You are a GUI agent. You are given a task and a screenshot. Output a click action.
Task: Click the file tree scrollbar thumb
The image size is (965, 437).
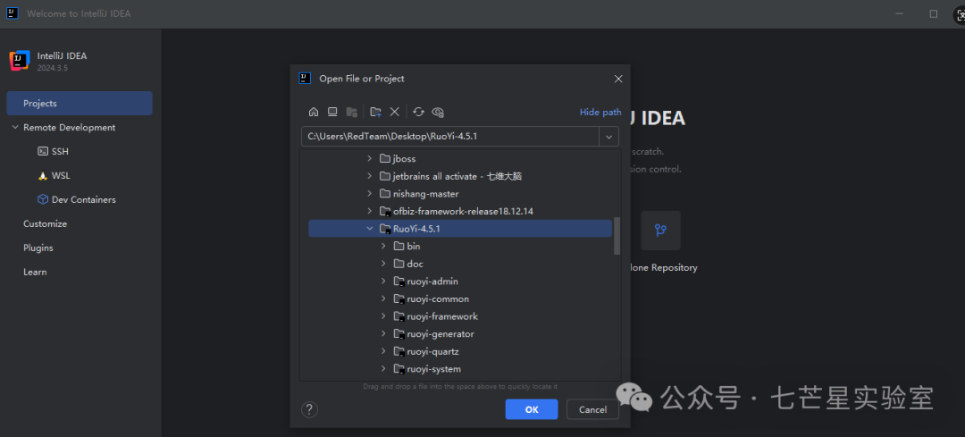(617, 235)
